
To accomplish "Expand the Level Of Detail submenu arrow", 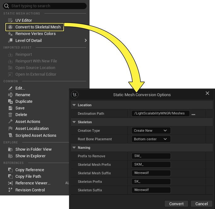I will click(x=86, y=40).
